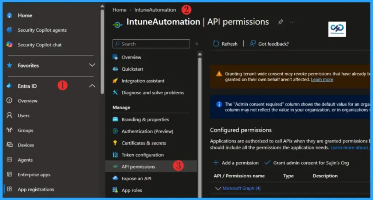Open the more options ellipsis next to title
Image resolution: width=373 pixels, height=200 pixels.
coord(292,22)
